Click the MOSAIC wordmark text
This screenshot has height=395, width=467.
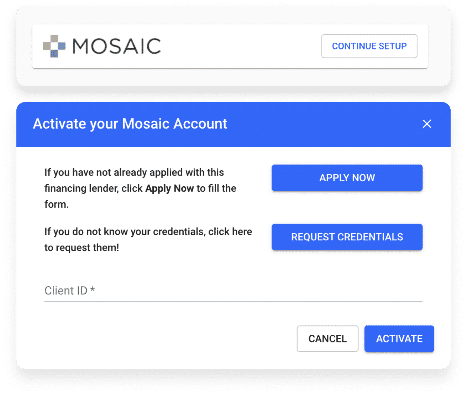[117, 46]
